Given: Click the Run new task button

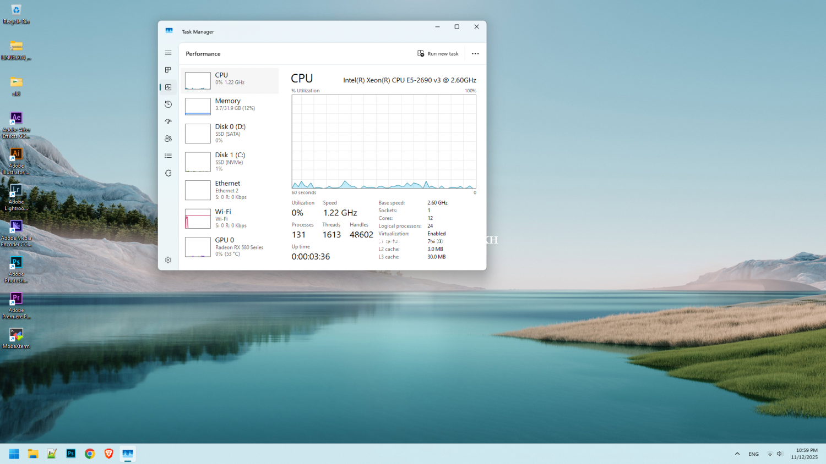Looking at the screenshot, I should tap(438, 54).
